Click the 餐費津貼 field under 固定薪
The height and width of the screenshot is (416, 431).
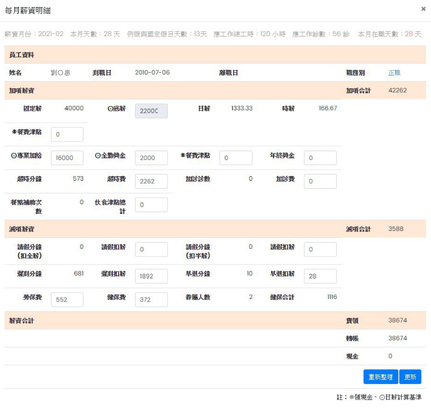[67, 134]
